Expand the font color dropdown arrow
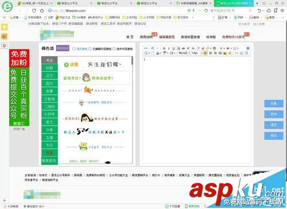Image resolution: width=287 pixels, height=209 pixels. pyautogui.click(x=224, y=49)
